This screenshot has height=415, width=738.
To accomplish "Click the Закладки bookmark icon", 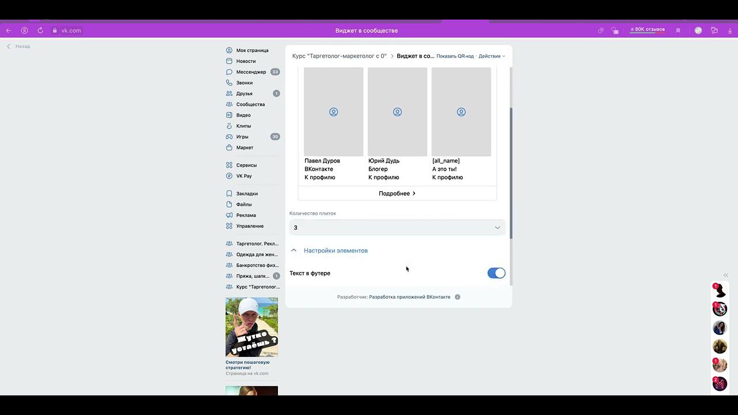I will [229, 194].
